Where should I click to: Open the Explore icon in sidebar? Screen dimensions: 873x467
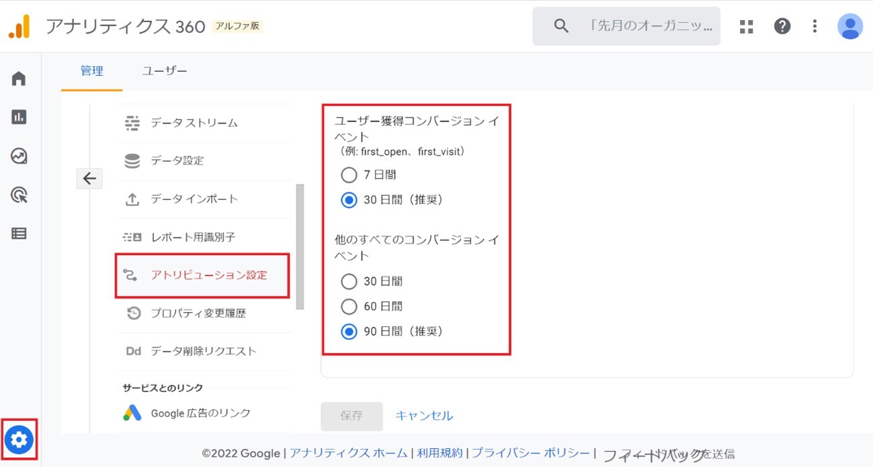click(x=19, y=156)
